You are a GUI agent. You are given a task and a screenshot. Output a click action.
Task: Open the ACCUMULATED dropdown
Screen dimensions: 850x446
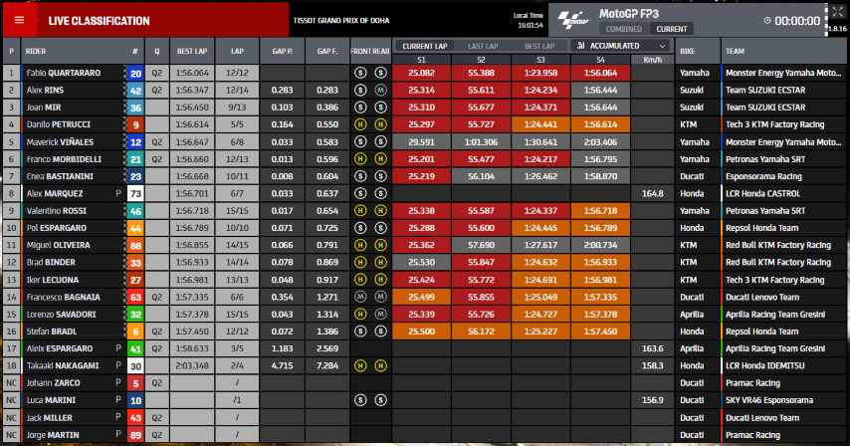coord(621,46)
